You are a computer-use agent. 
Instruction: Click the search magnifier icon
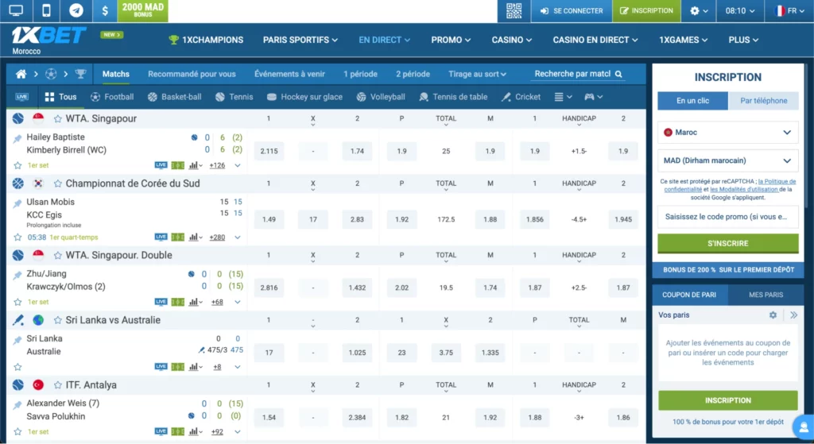[x=618, y=74]
